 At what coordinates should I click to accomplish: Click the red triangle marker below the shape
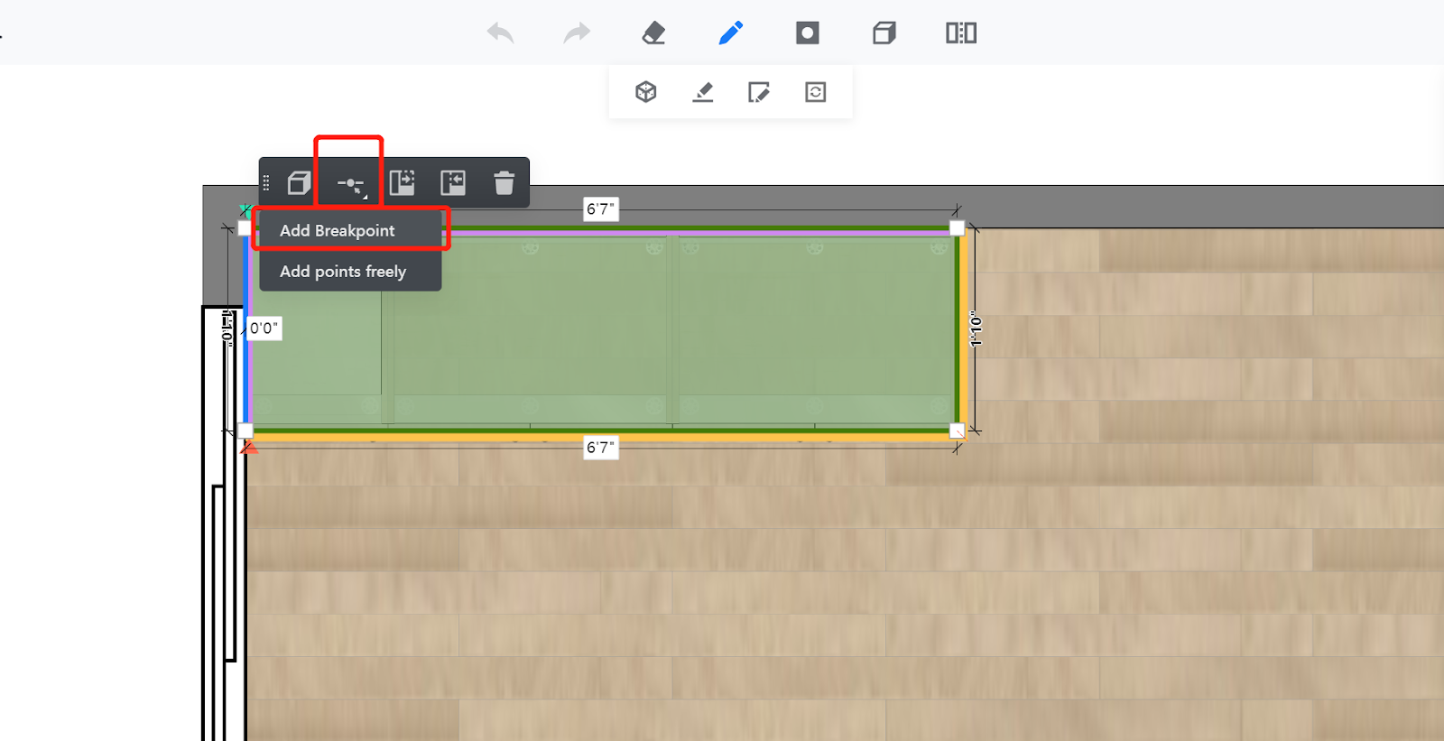[x=250, y=447]
